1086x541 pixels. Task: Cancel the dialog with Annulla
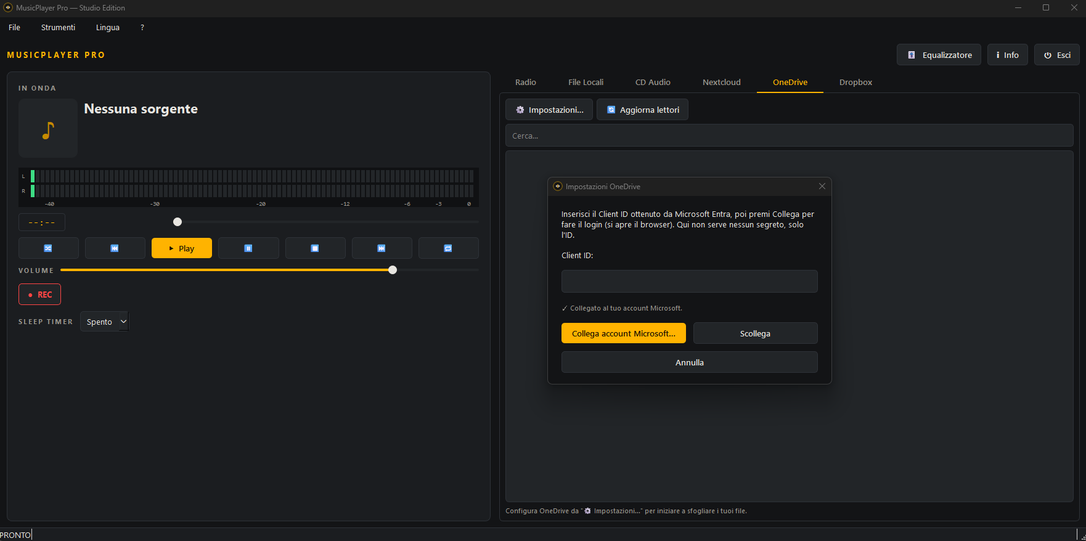pyautogui.click(x=689, y=362)
